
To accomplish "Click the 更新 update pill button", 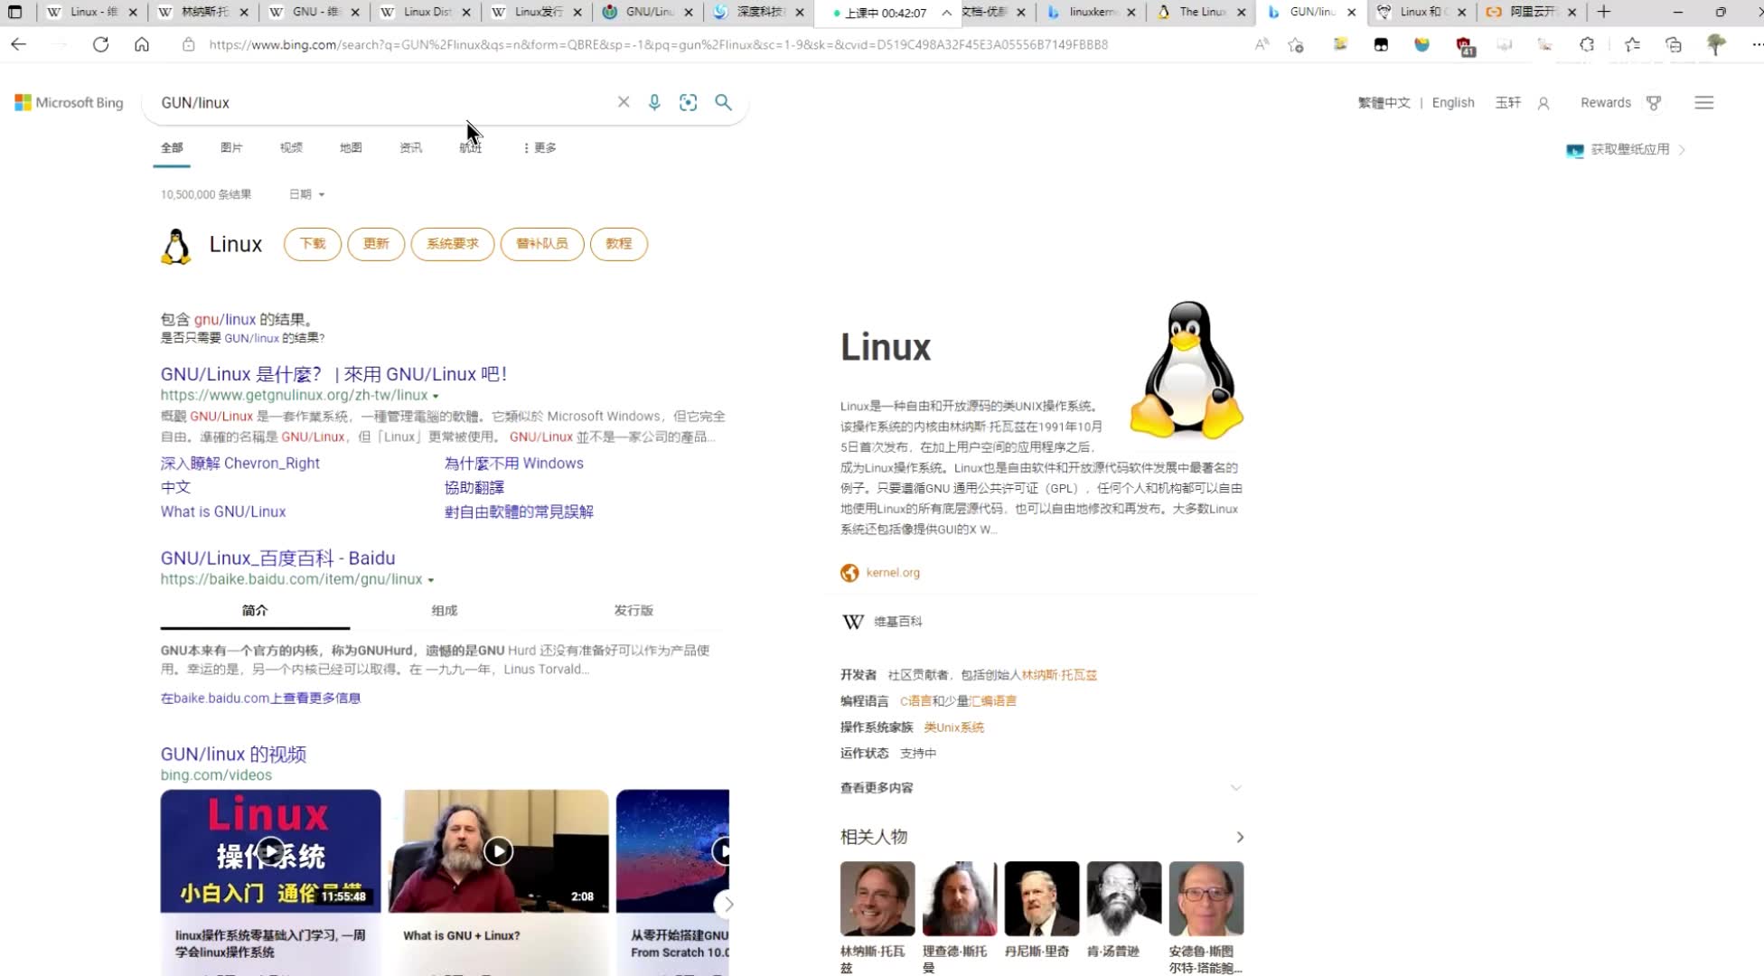I will pos(376,244).
